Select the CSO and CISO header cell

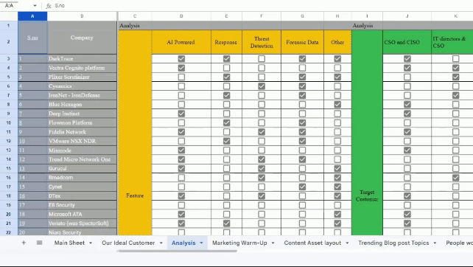pos(407,42)
